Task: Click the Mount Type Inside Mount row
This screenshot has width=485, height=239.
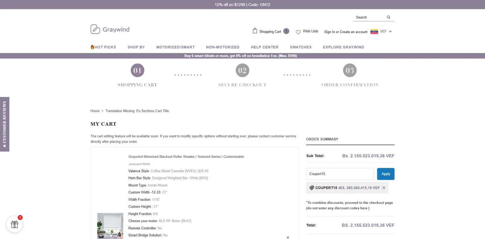Action: click(148, 185)
